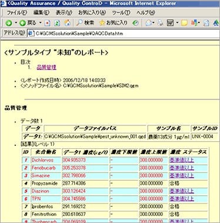This screenshot has height=223, width=220.
Task: Click the edit with Word W icon
Action: tap(170, 23)
